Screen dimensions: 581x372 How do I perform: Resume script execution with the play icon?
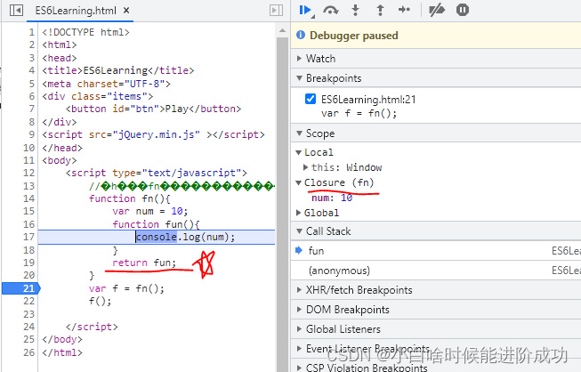point(305,10)
